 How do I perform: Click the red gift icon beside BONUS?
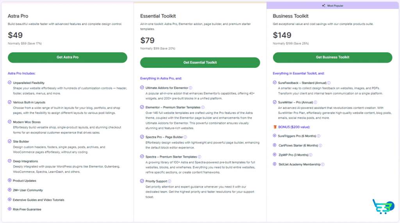pos(275,127)
